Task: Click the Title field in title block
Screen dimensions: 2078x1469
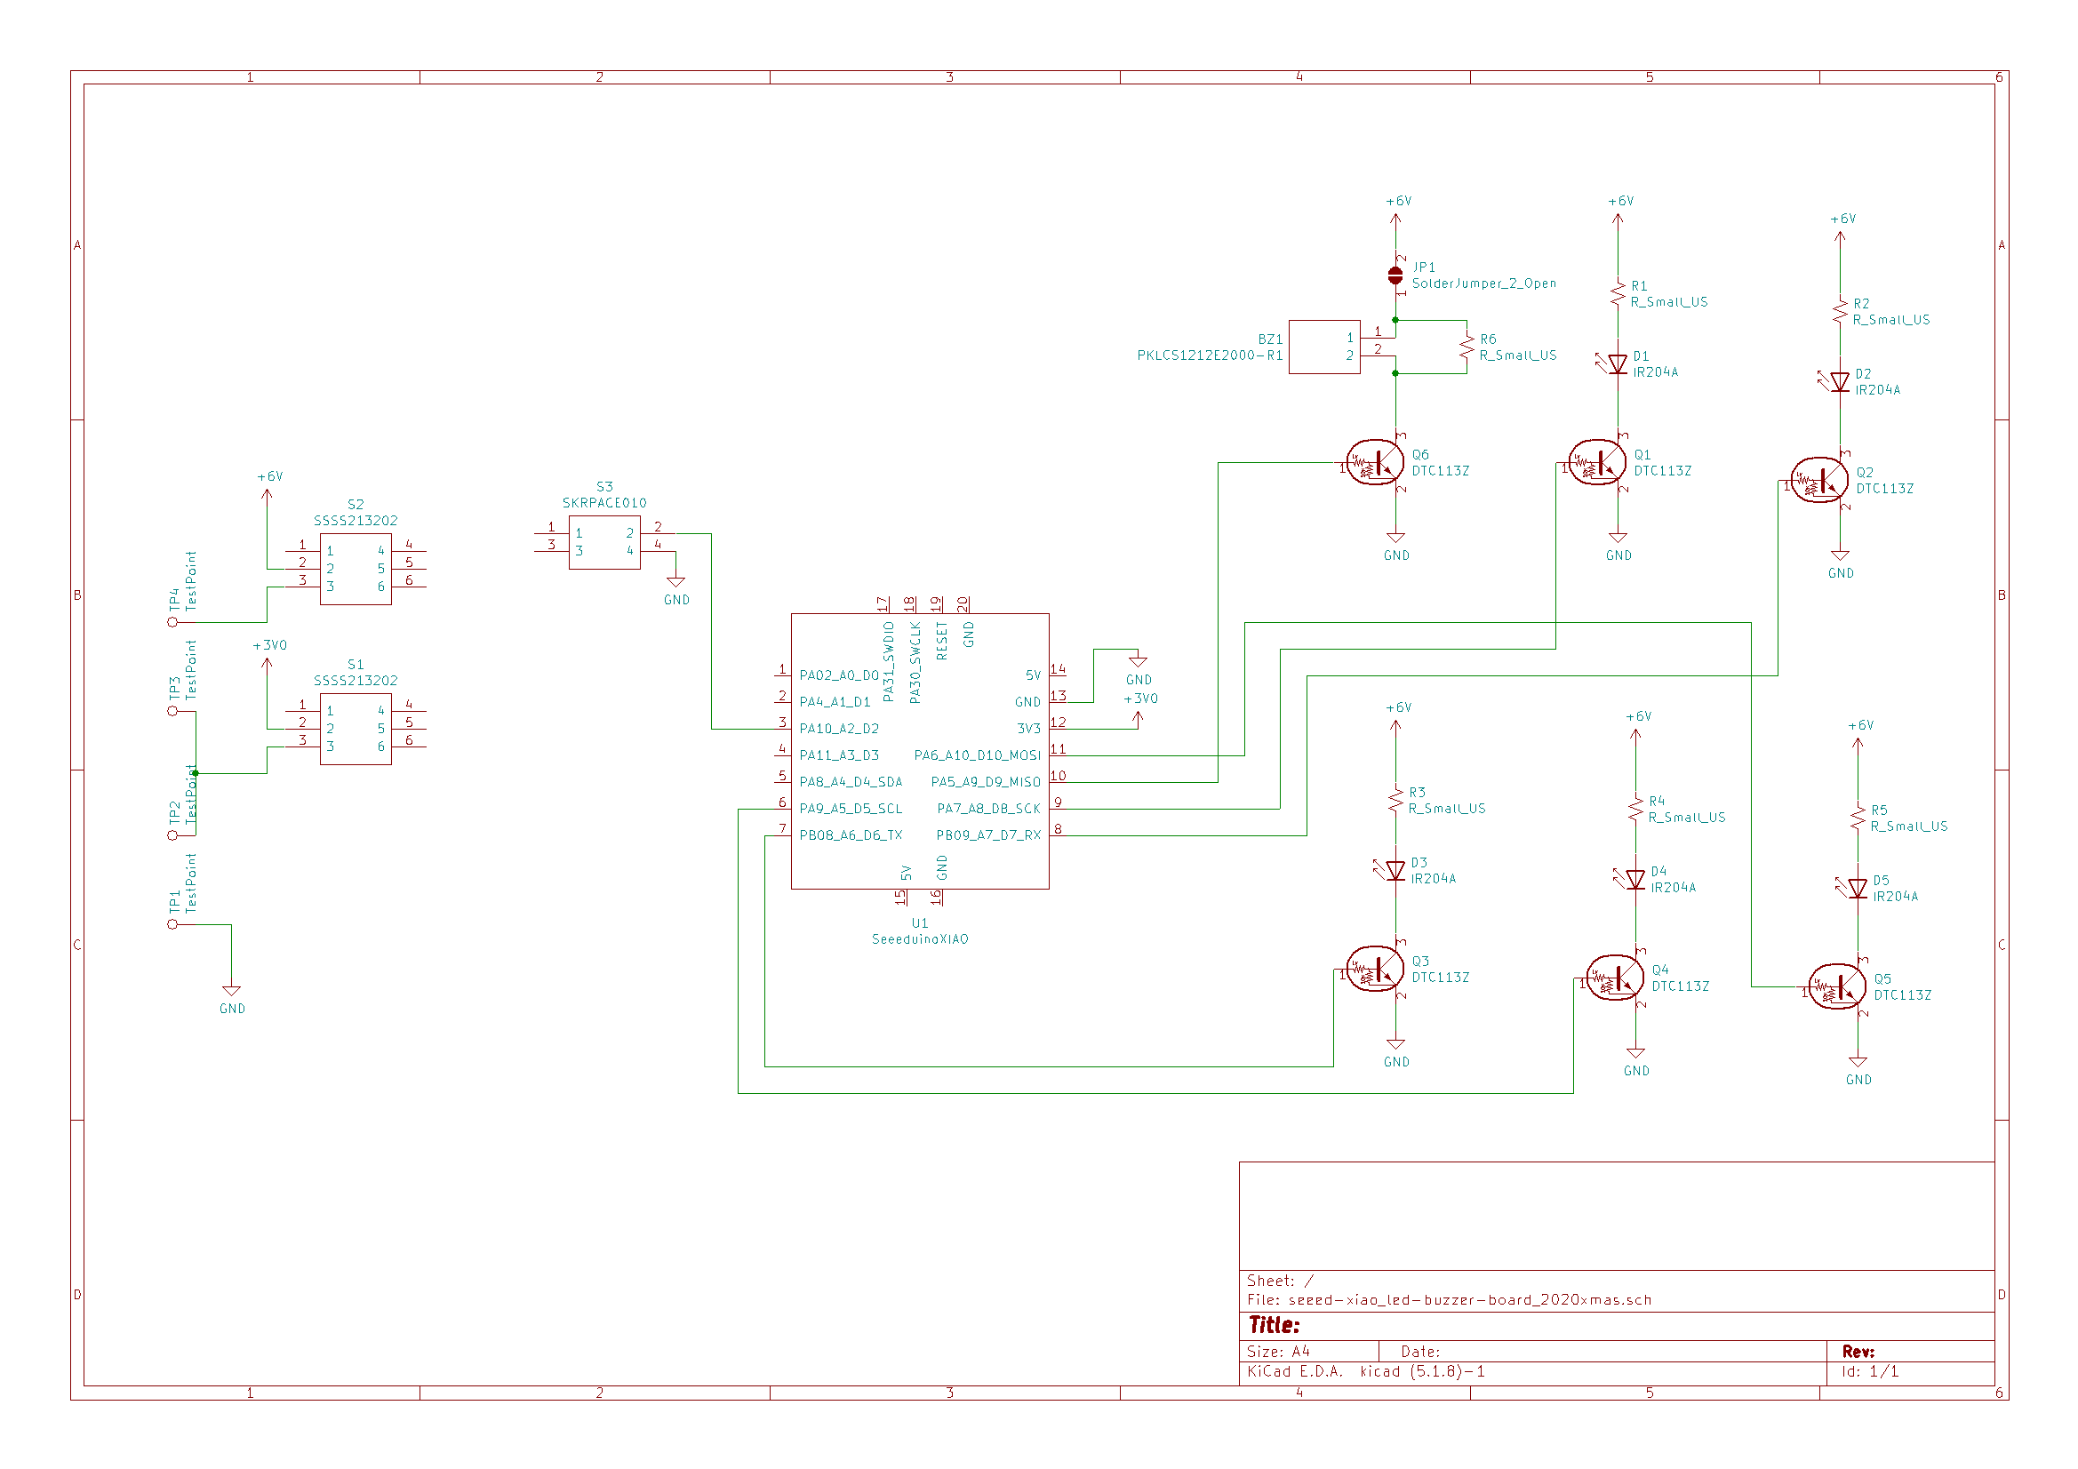Action: pos(1275,1325)
